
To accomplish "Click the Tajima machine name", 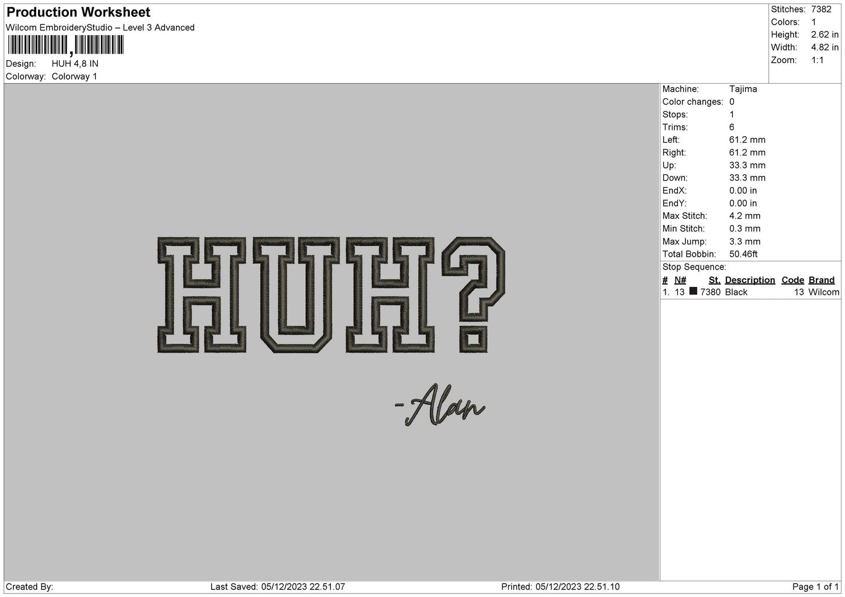I will pos(743,89).
